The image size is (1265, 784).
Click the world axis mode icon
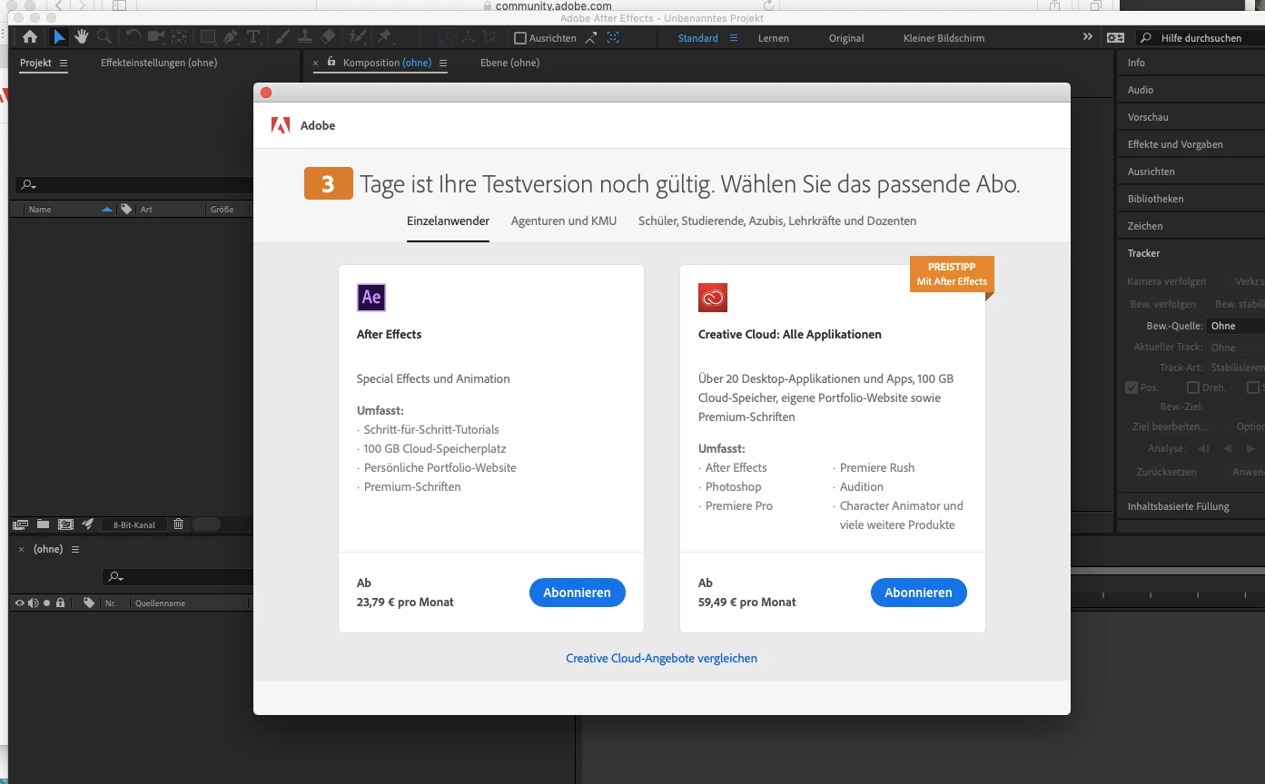point(469,37)
